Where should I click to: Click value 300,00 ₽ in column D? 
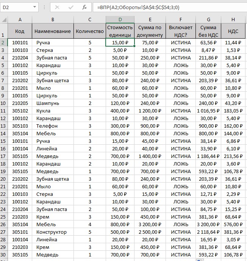(x=120, y=126)
